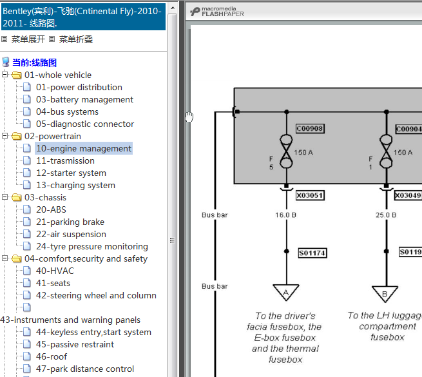Click the page icon beside 04-bus systems
This screenshot has height=377, width=422.
click(x=26, y=111)
